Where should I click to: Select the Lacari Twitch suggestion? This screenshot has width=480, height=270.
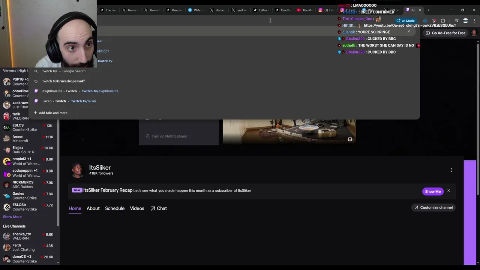tap(224, 101)
